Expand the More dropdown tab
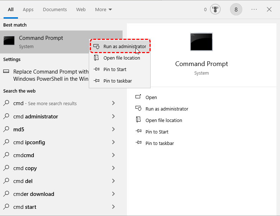 point(104,10)
